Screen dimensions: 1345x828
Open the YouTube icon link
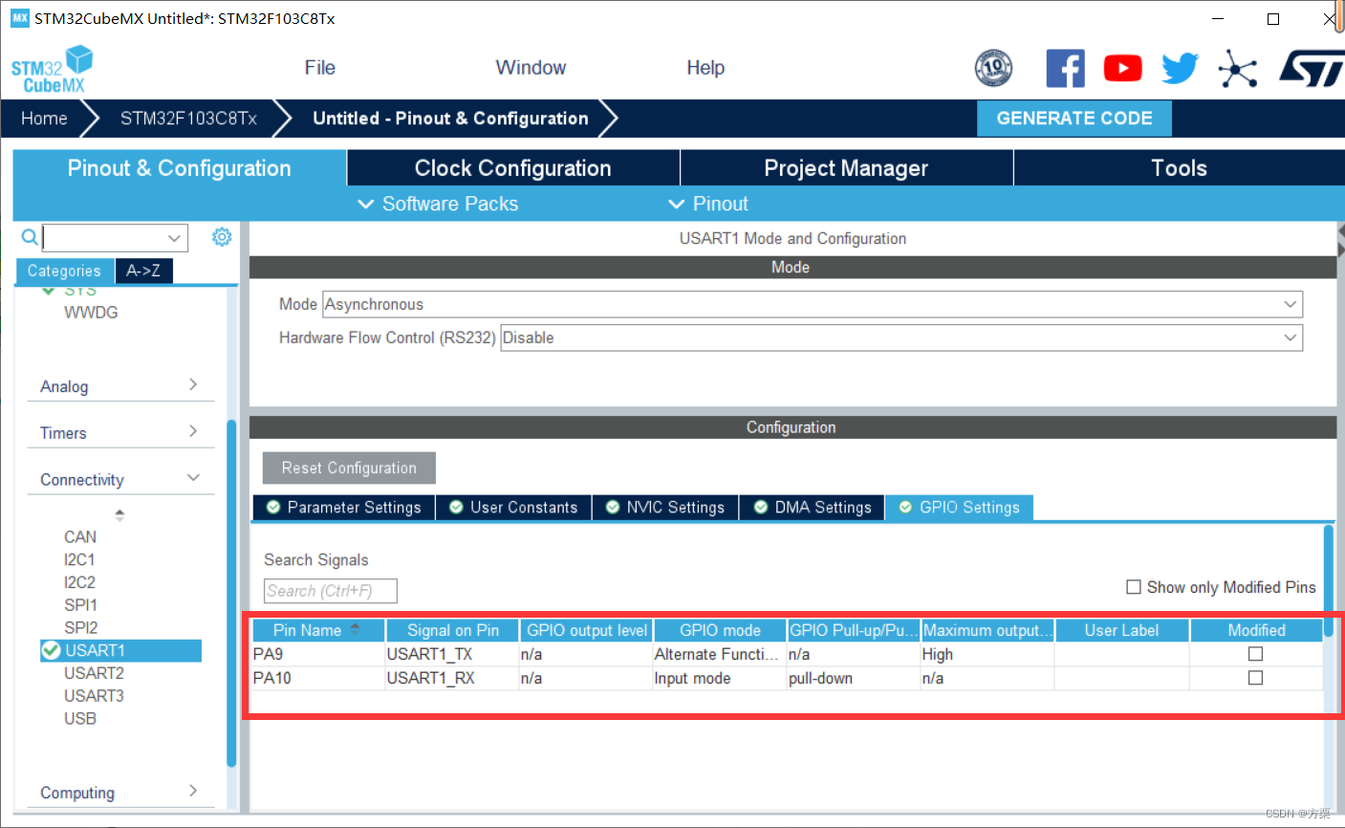point(1122,68)
